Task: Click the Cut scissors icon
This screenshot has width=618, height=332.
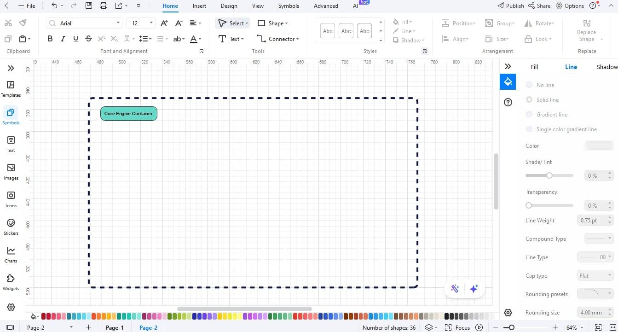Action: [8, 23]
